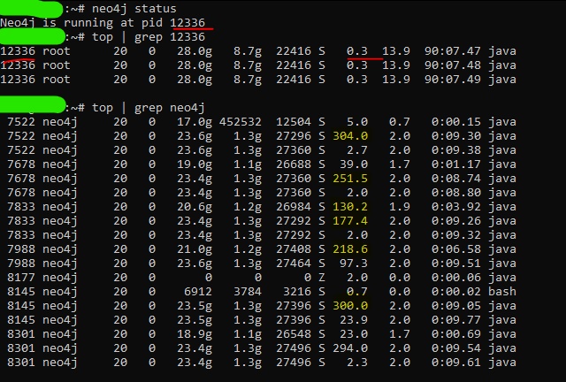Click the CPU value 23.9
The width and height of the screenshot is (566, 382).
click(x=354, y=320)
